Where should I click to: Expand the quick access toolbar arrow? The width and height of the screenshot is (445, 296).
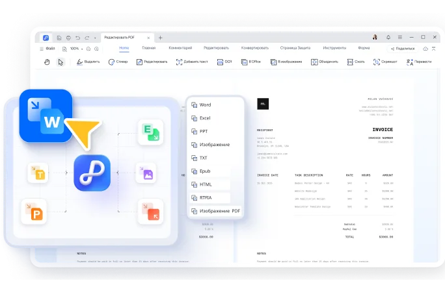pos(95,38)
